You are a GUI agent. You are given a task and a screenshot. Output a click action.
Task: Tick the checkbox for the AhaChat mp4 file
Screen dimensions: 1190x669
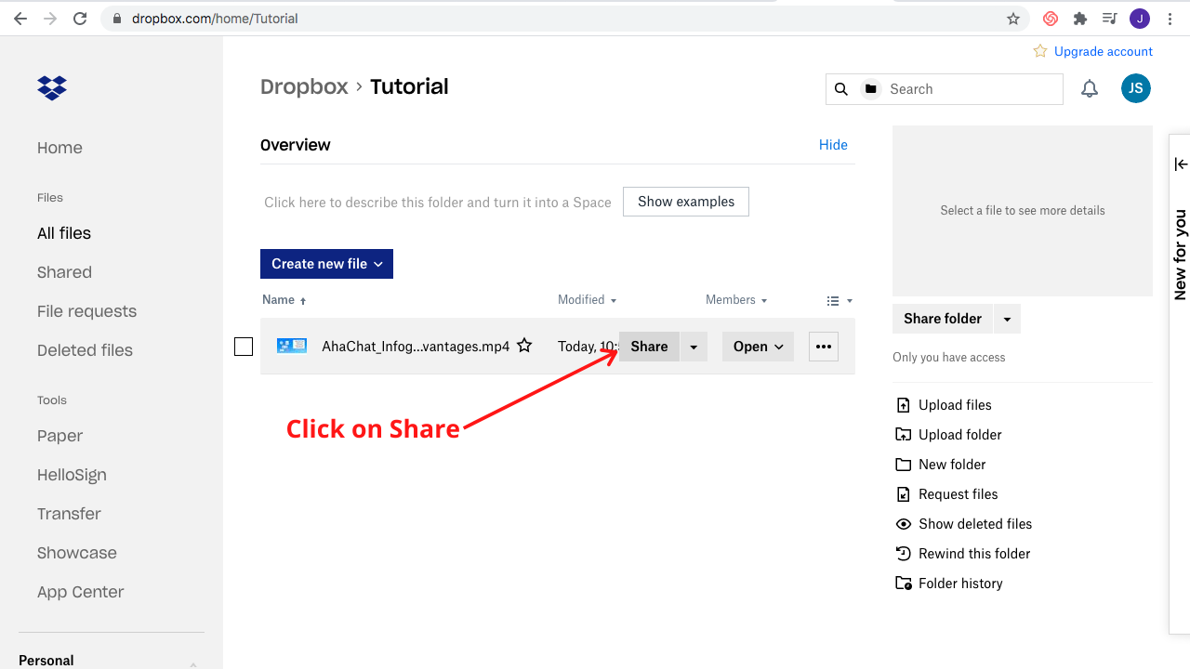(x=244, y=347)
